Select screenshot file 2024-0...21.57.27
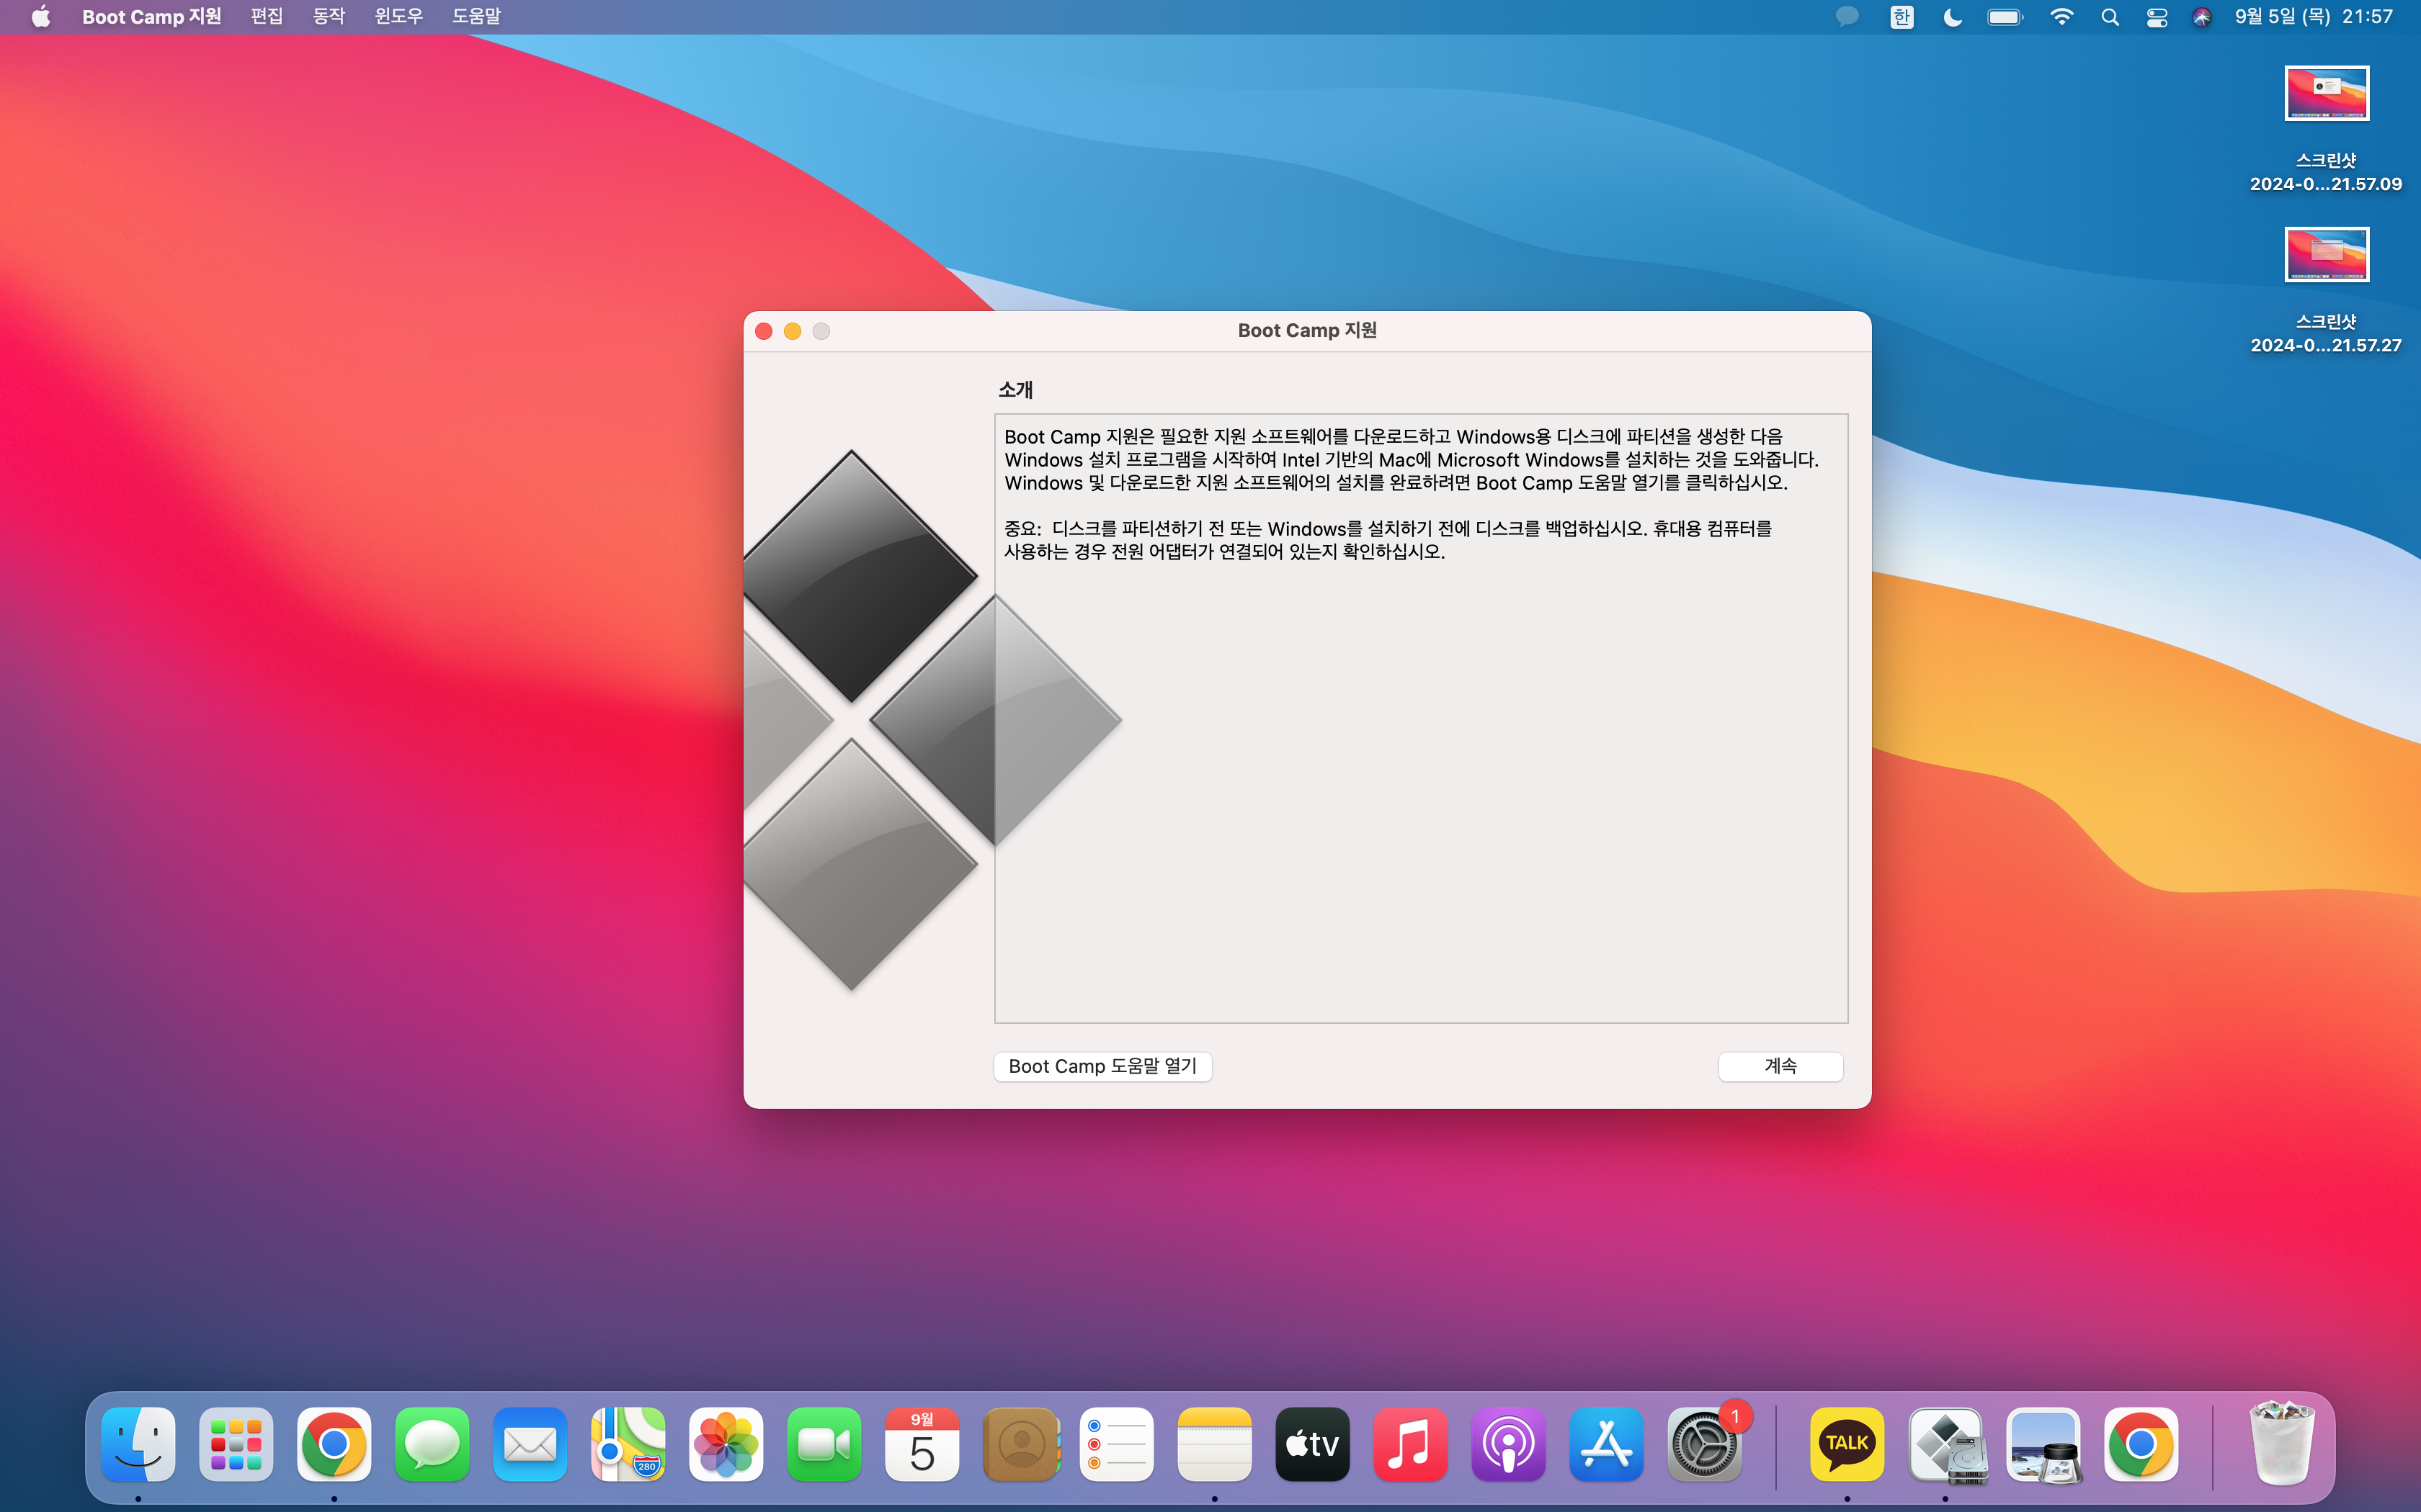The width and height of the screenshot is (2421, 1512). [2326, 291]
